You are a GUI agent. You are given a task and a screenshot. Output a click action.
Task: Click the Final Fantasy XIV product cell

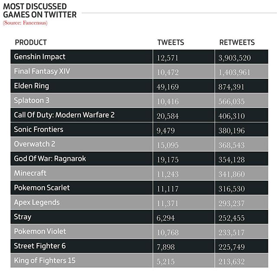[42, 71]
